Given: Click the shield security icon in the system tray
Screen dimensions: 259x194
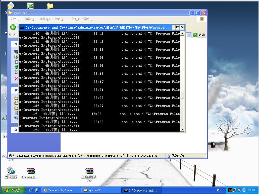Looking at the screenshot, I should [x=244, y=190].
